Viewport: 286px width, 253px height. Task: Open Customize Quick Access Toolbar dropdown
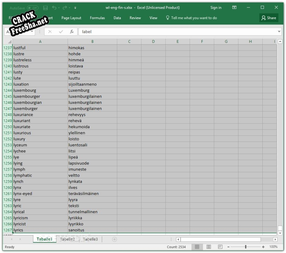click(75, 8)
